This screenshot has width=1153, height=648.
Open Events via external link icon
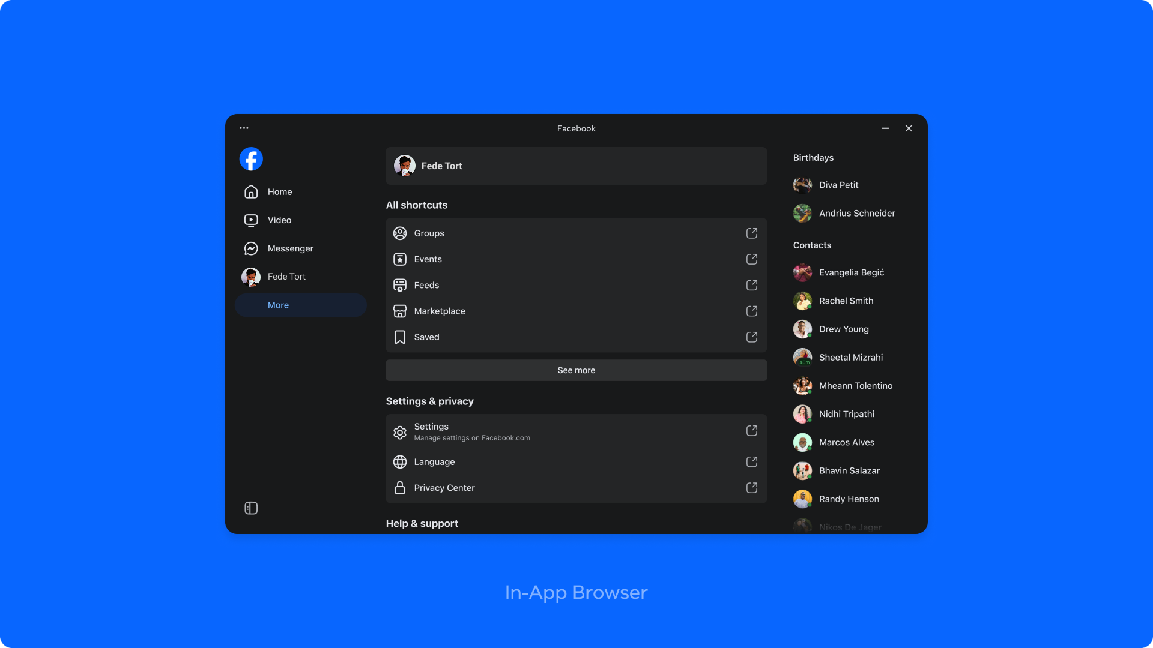(752, 259)
